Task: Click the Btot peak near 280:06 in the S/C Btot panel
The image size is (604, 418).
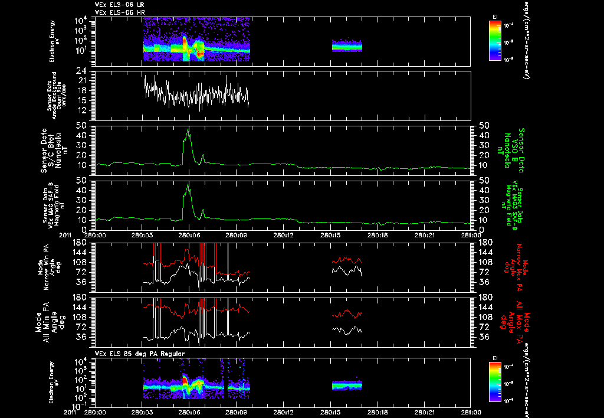Action: tap(188, 129)
